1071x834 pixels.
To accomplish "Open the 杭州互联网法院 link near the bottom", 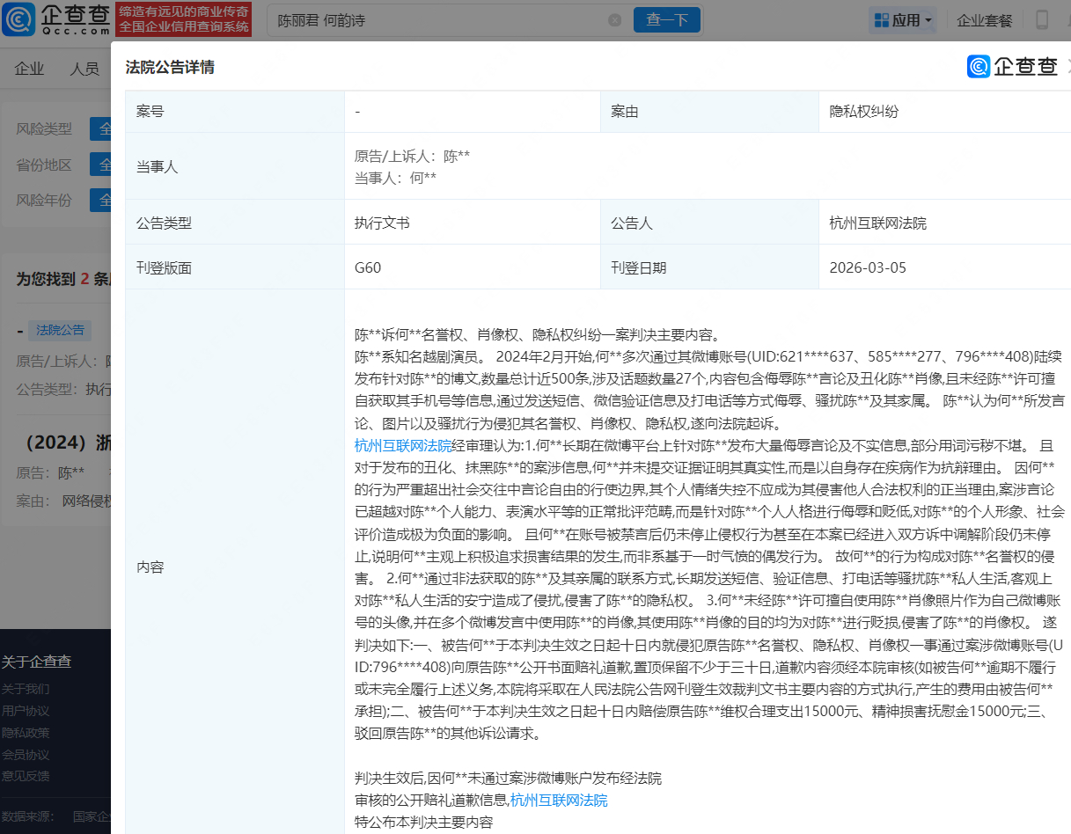I will coord(559,800).
